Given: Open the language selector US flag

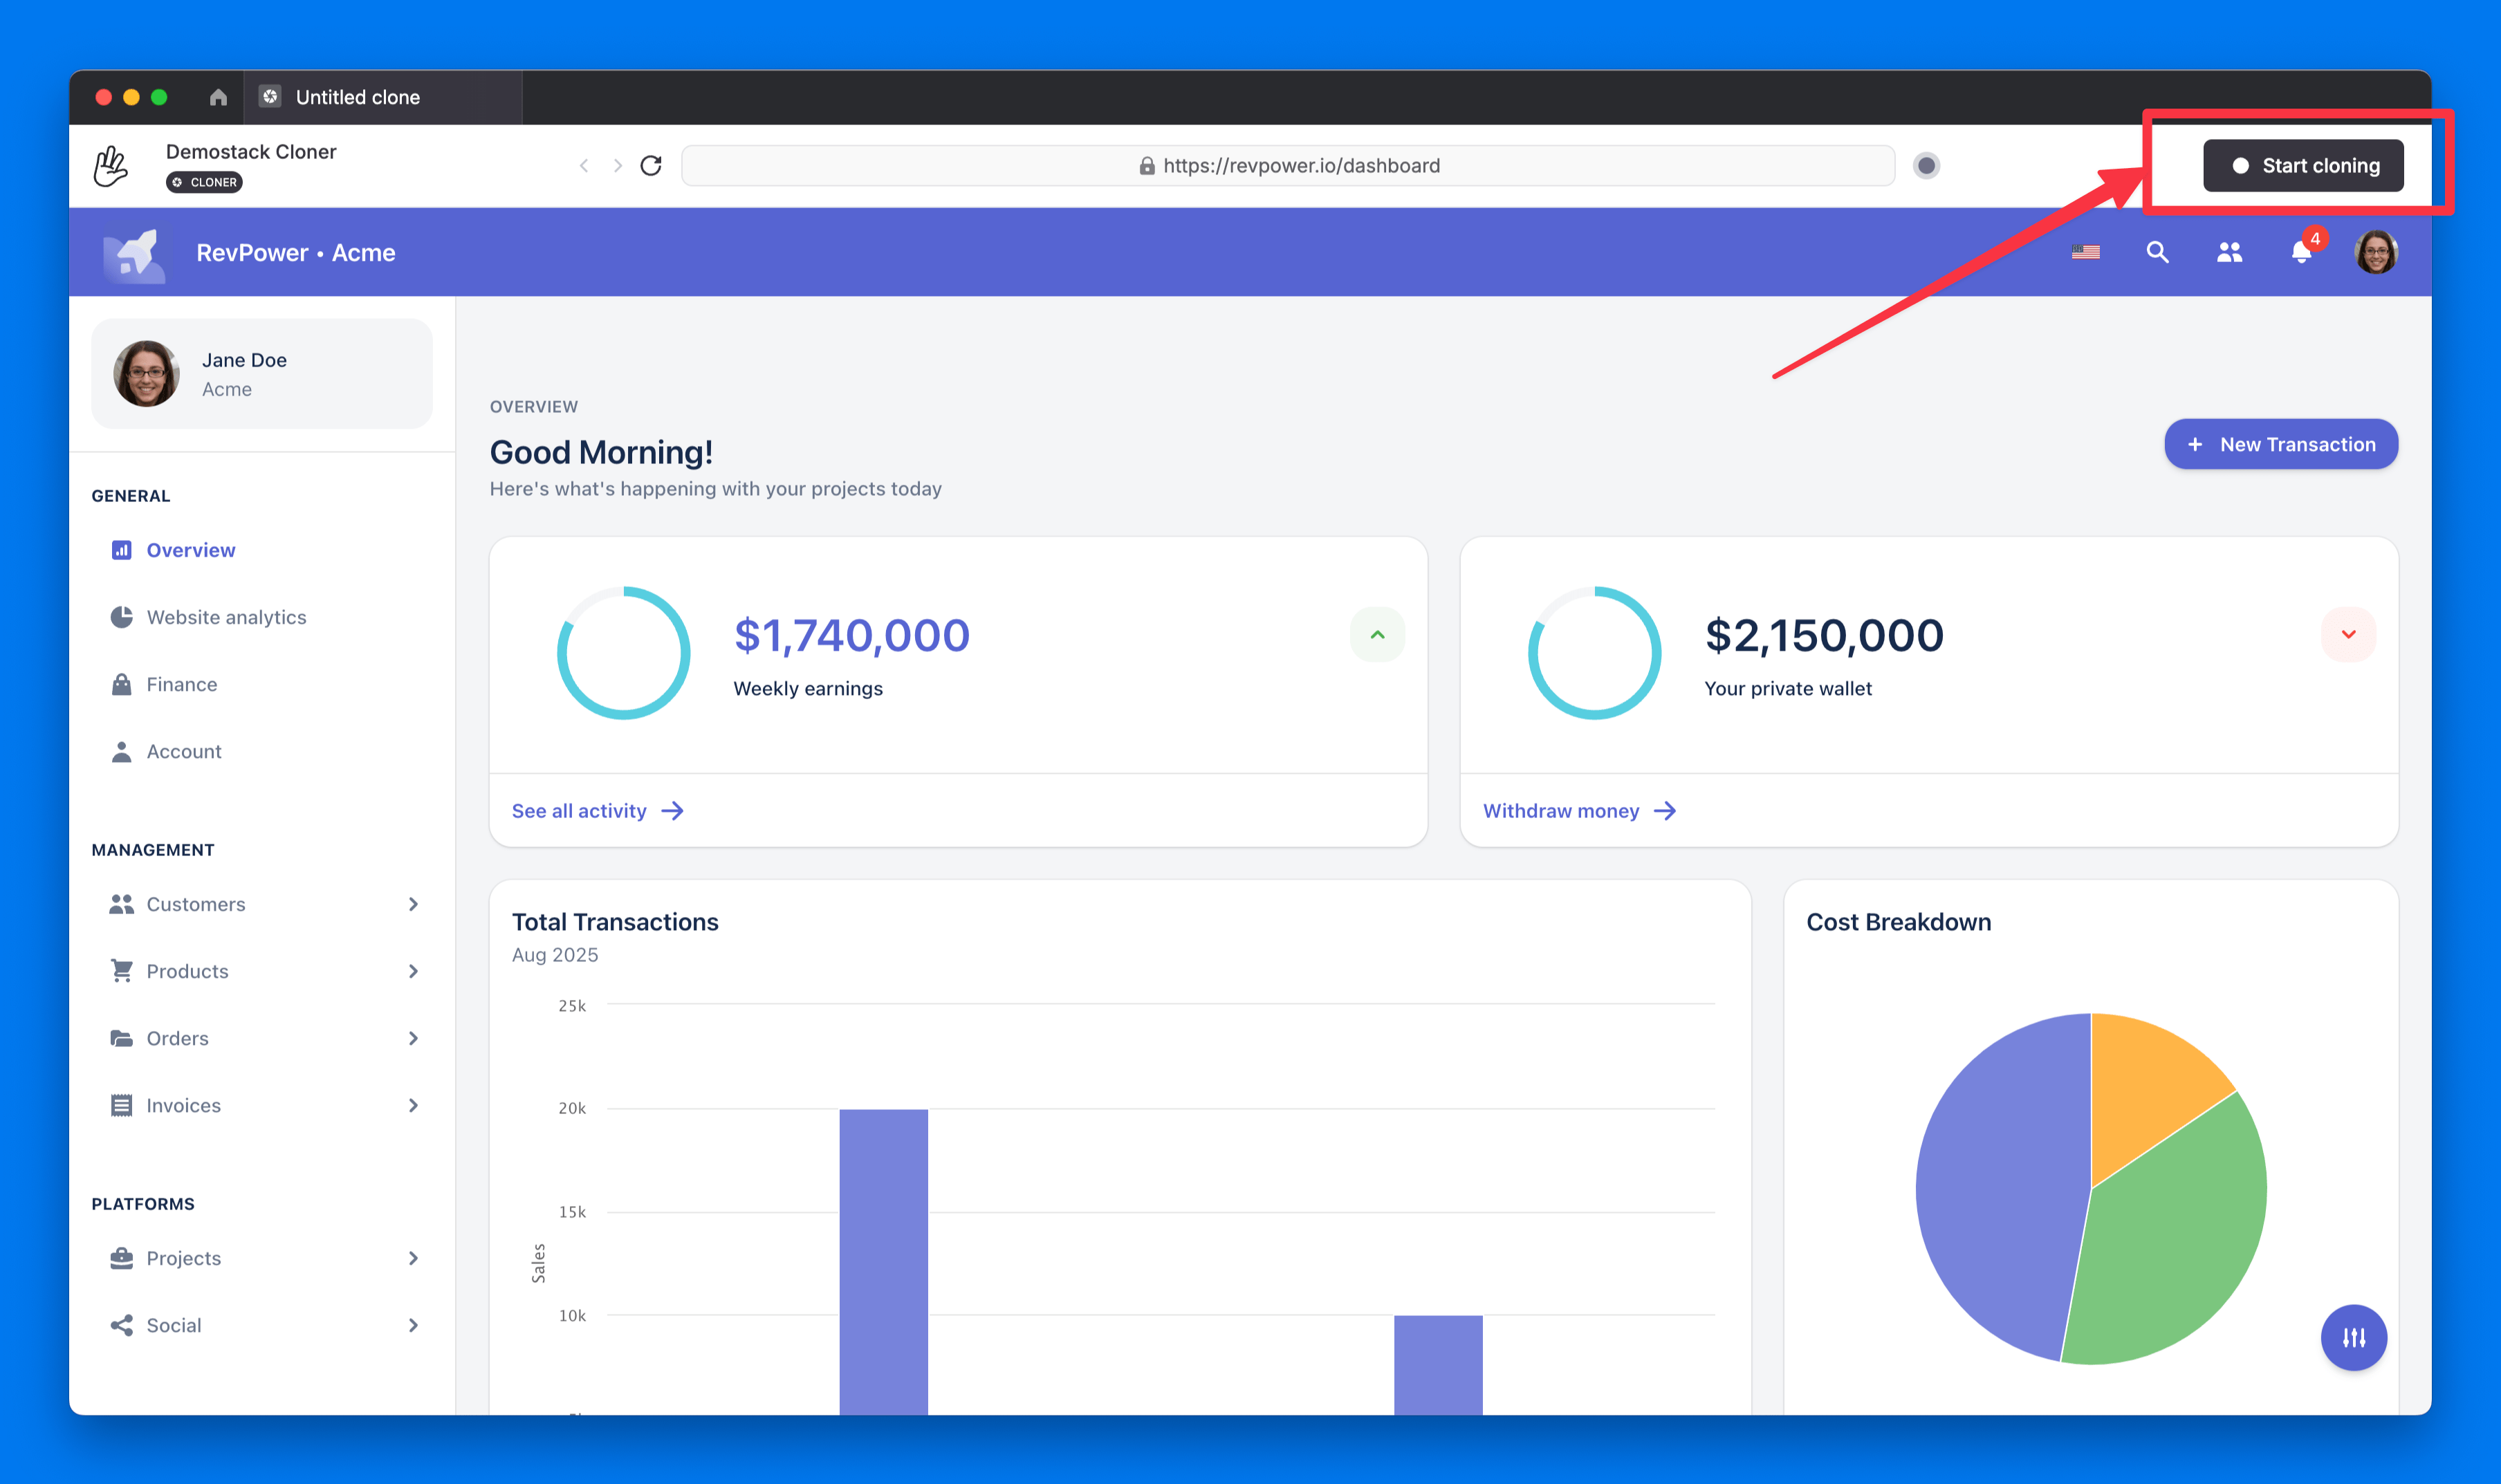Looking at the screenshot, I should [2086, 253].
